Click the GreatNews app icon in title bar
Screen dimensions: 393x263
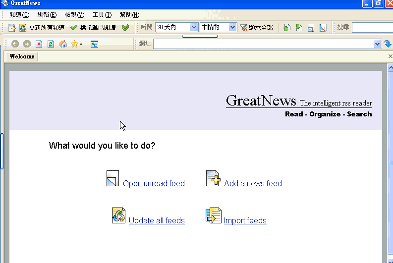point(5,3)
